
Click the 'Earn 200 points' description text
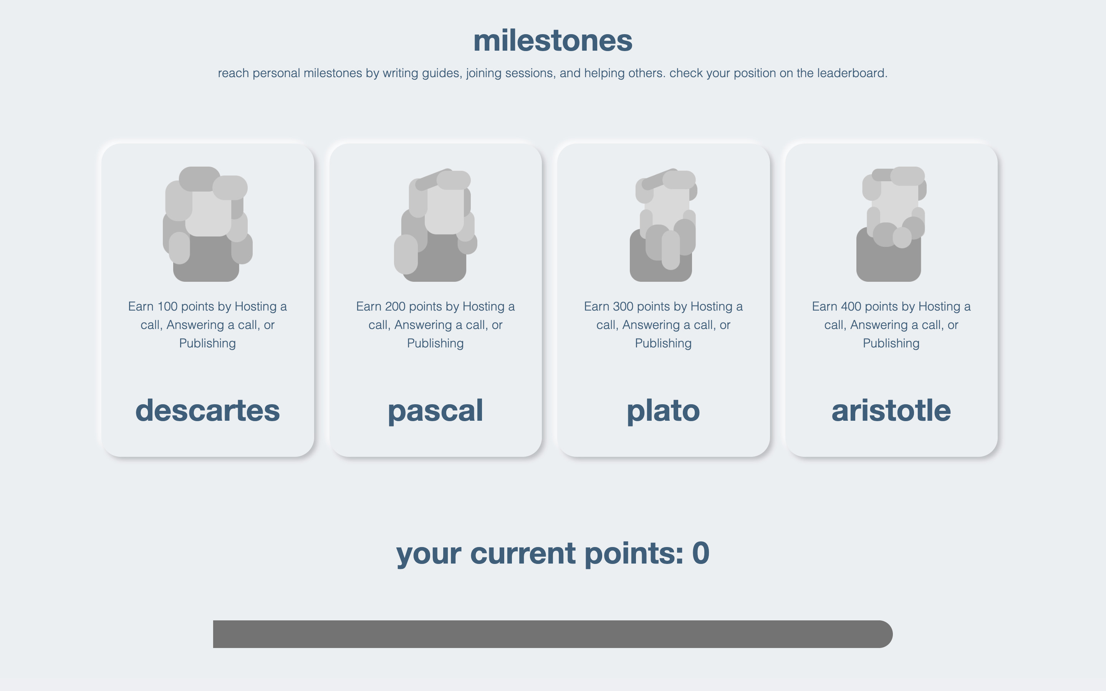pos(435,324)
